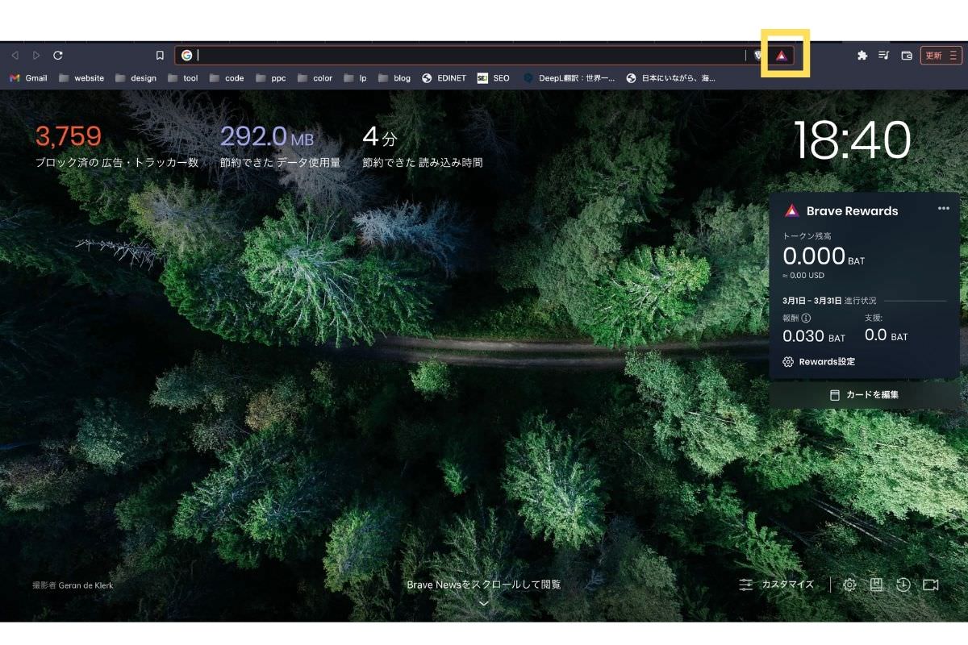This screenshot has height=645, width=968.
Task: Open the playlist icon in toolbar
Action: [x=884, y=56]
